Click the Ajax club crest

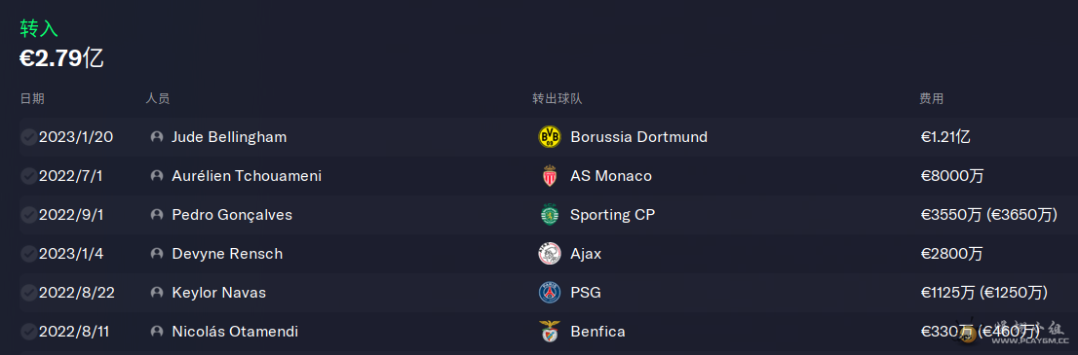pyautogui.click(x=550, y=254)
